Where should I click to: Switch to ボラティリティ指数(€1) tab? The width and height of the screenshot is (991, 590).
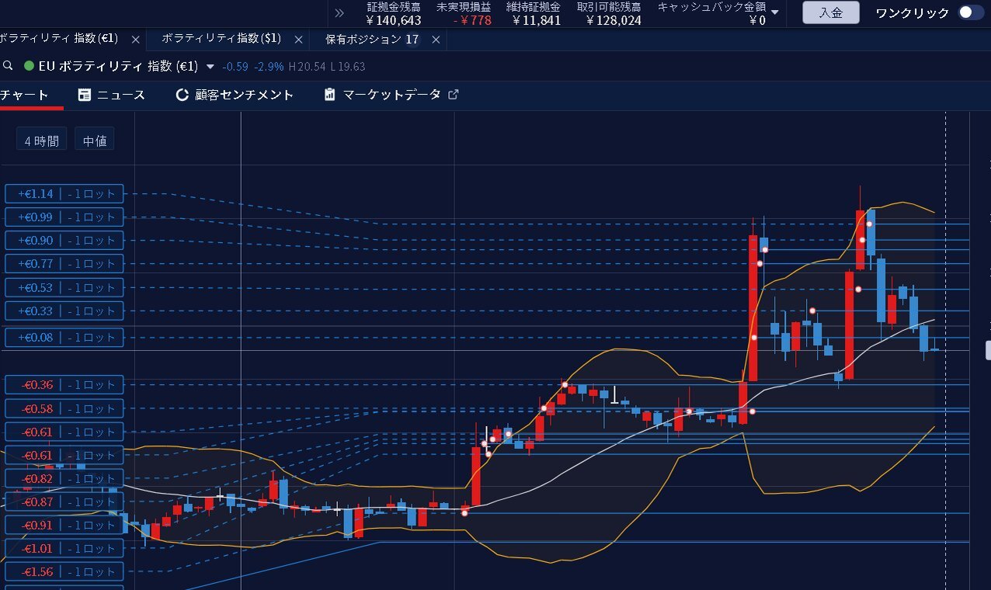point(58,38)
